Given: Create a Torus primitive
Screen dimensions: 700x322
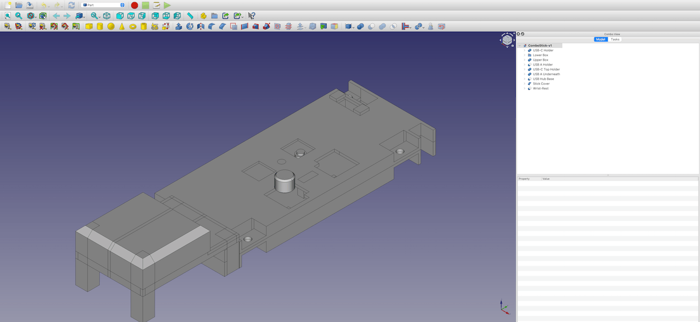Looking at the screenshot, I should (133, 26).
